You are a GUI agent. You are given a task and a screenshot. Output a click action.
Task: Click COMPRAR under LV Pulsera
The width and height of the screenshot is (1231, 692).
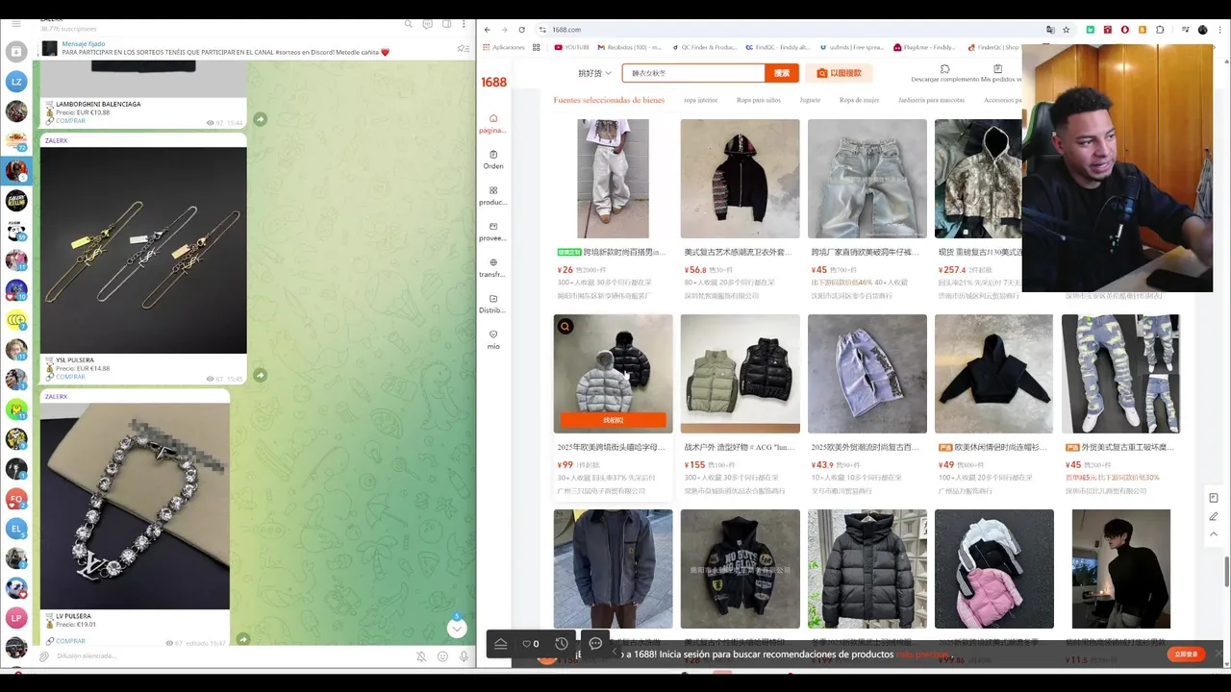coord(70,641)
